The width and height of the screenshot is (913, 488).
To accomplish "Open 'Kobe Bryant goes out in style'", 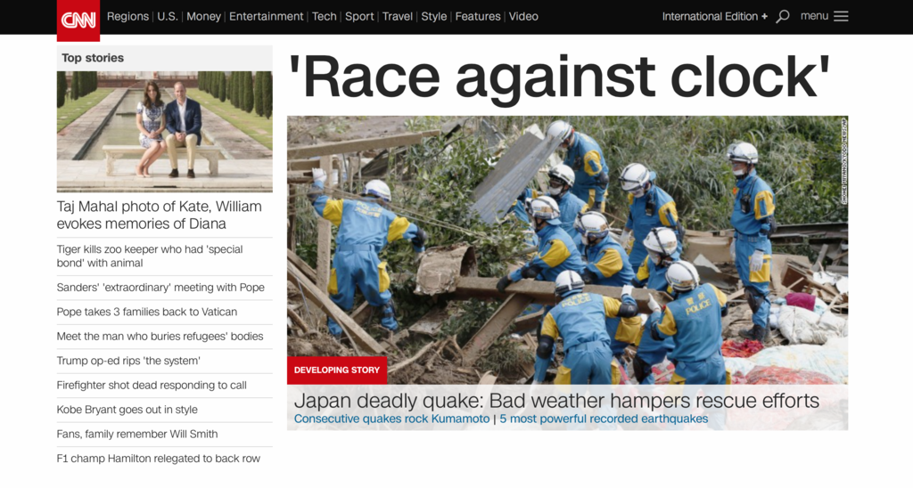I will (127, 410).
